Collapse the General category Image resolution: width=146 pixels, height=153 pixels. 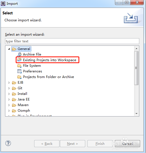[9, 49]
